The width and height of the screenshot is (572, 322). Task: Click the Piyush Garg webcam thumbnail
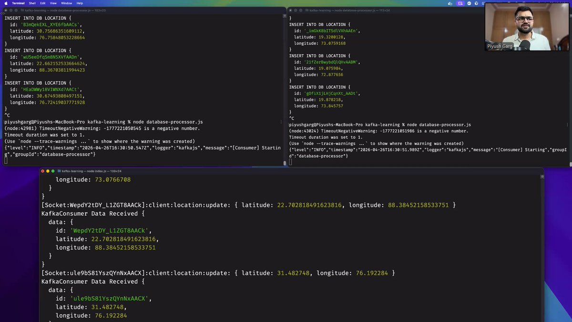point(527,27)
